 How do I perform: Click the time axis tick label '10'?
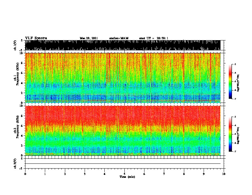click(x=224, y=174)
